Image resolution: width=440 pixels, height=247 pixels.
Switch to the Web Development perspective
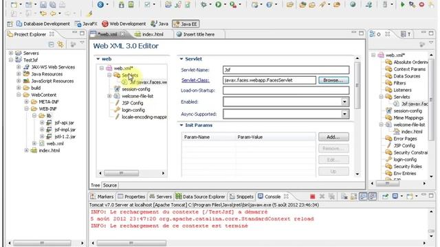tap(124, 24)
